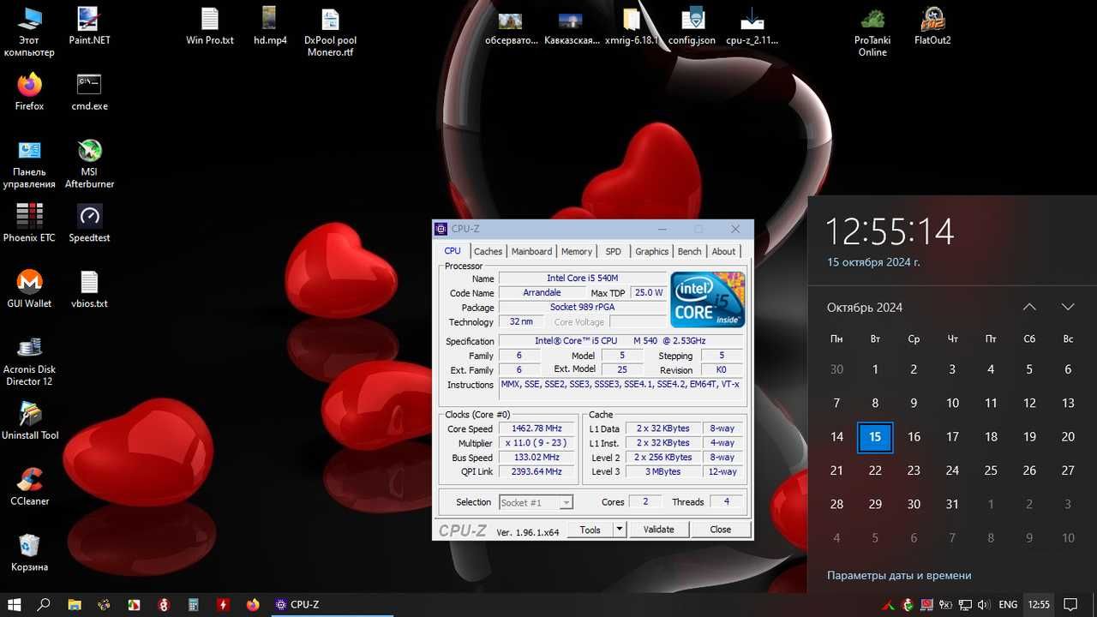The height and width of the screenshot is (617, 1097).
Task: Select the config.json desktop file
Action: [x=692, y=26]
